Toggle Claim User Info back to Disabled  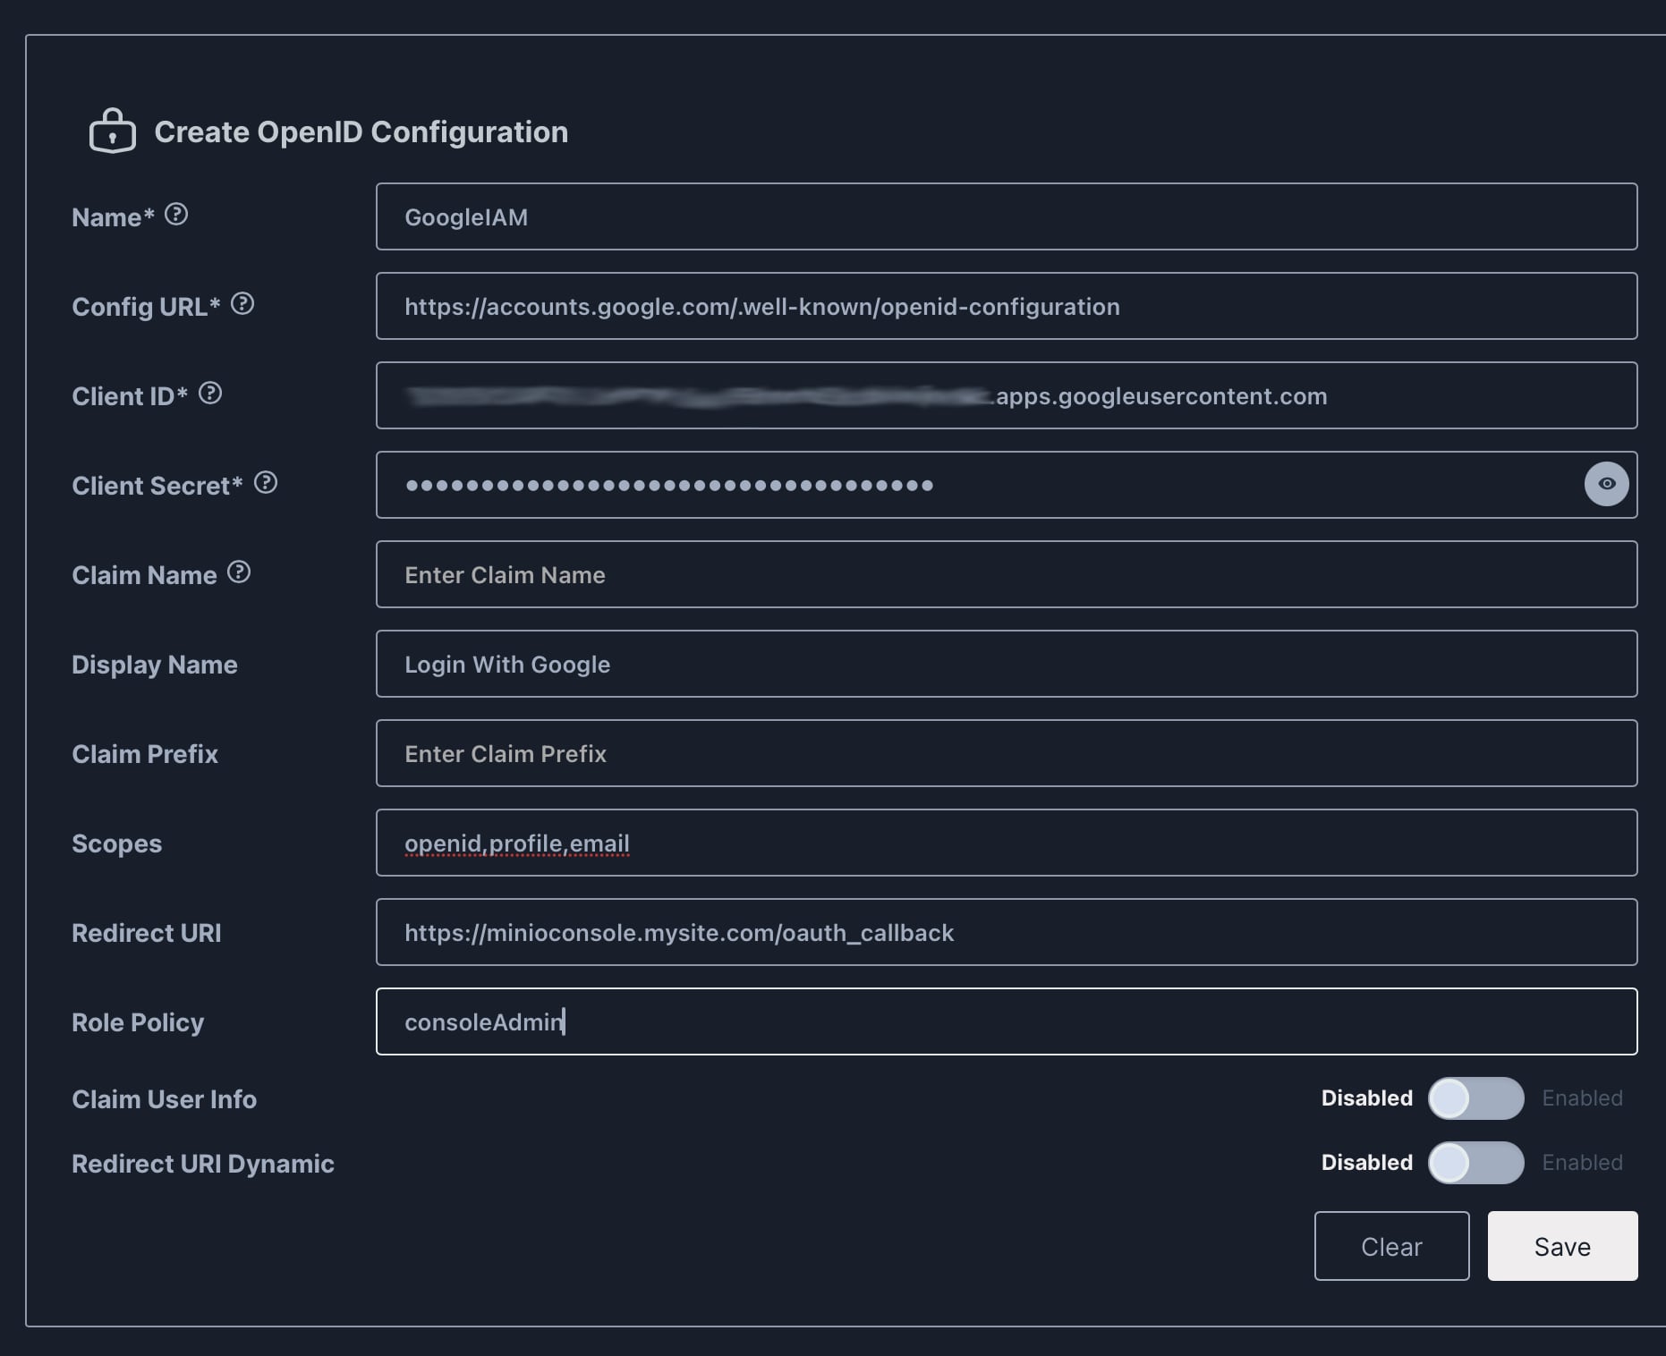[x=1476, y=1098]
